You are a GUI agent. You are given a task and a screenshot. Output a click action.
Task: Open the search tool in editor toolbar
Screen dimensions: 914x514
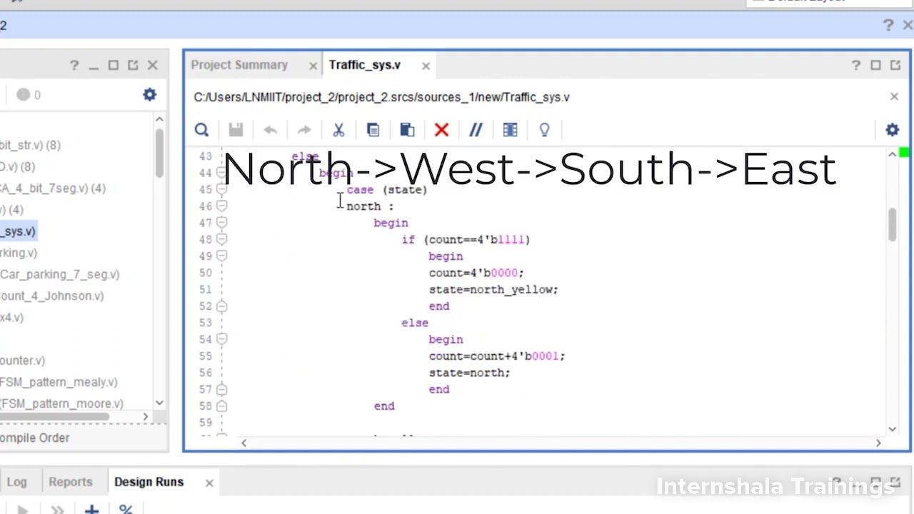pyautogui.click(x=201, y=130)
